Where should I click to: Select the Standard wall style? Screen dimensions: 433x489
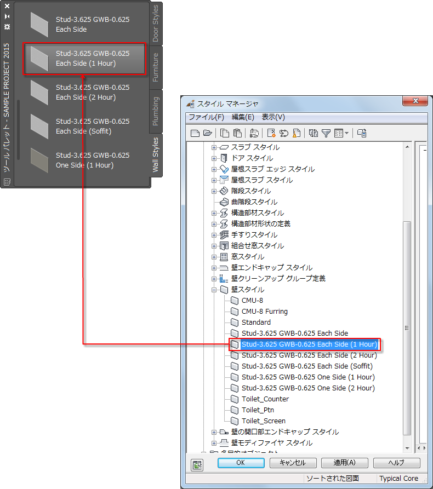click(x=256, y=323)
